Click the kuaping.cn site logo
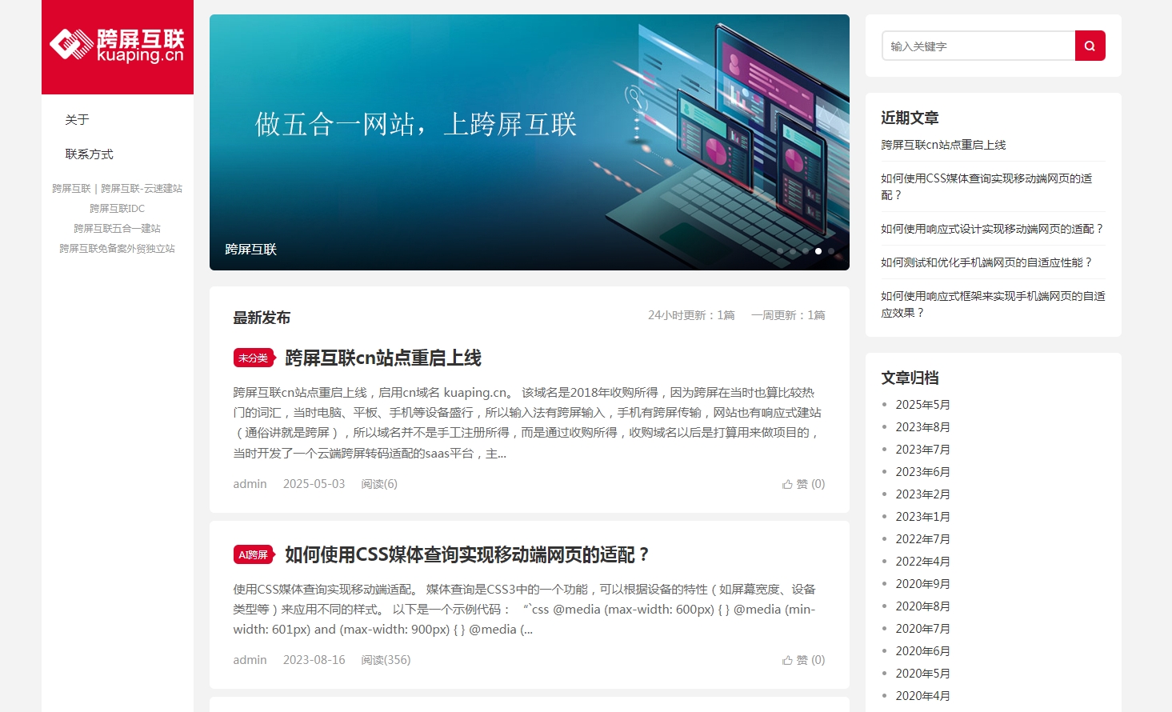This screenshot has width=1172, height=712. pos(118,46)
